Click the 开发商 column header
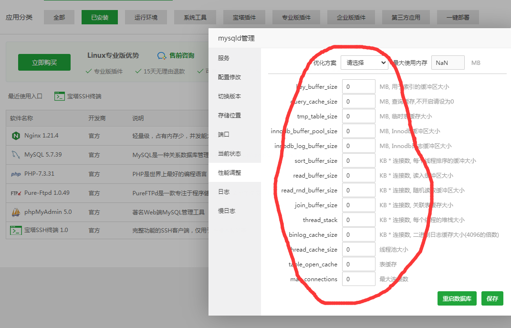 97,118
